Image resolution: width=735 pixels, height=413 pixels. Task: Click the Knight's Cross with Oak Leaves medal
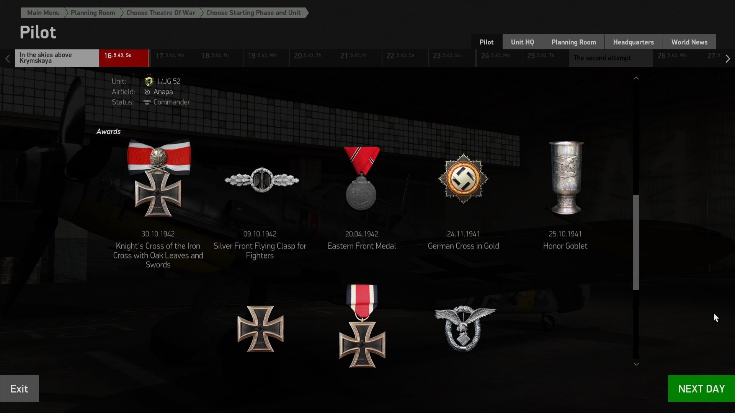[x=158, y=178]
